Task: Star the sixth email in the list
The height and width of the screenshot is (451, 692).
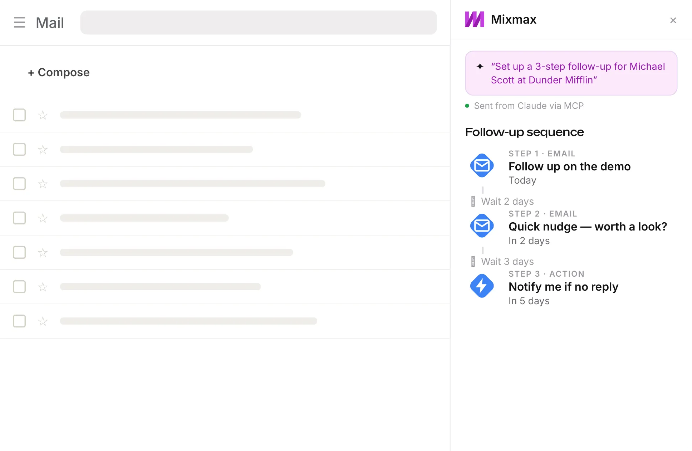Action: coord(43,287)
